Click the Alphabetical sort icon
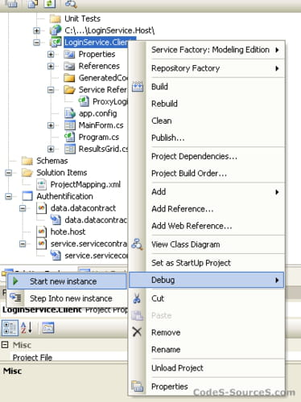 27,328
